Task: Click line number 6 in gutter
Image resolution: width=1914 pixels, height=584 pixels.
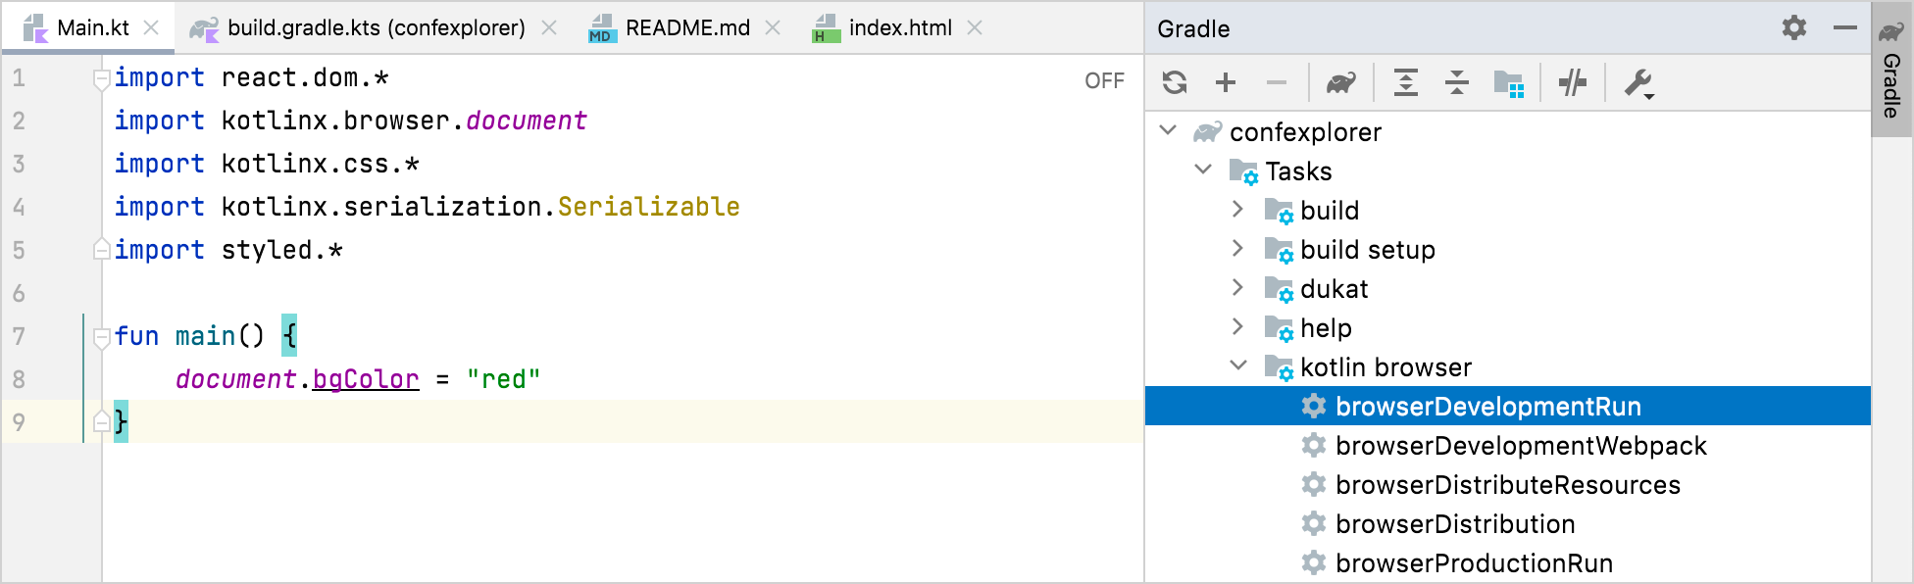Action: [x=19, y=293]
